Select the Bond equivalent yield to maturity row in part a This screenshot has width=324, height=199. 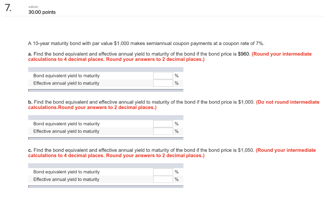click(x=66, y=75)
